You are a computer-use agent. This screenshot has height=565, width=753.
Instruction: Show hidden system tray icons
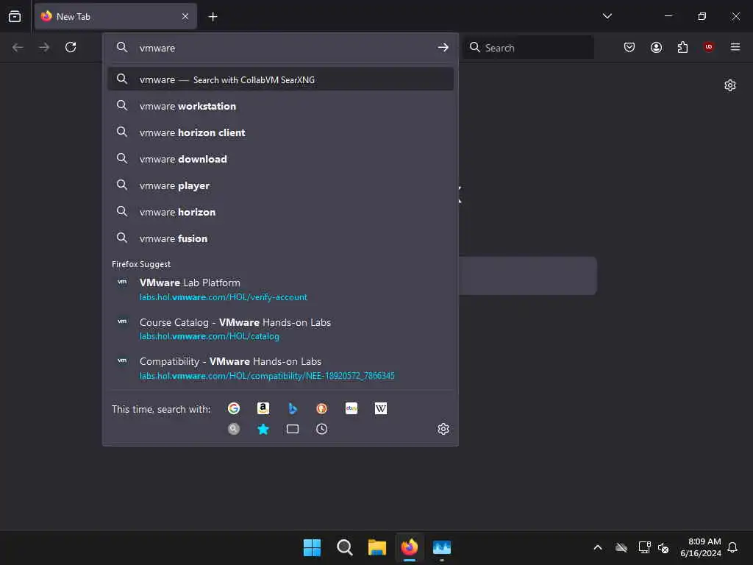(x=598, y=547)
